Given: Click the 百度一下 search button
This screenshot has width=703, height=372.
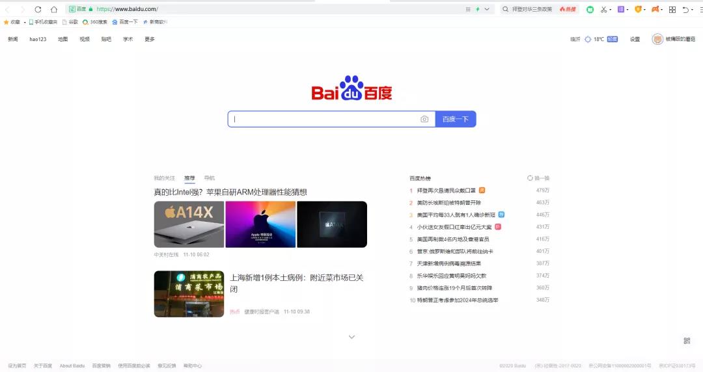Looking at the screenshot, I should tap(456, 119).
